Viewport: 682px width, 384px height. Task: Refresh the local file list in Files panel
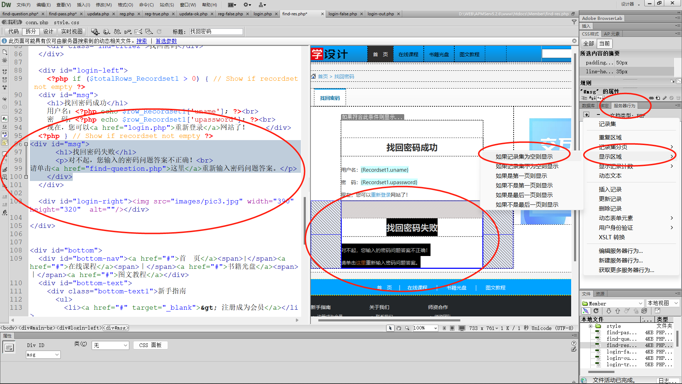(x=596, y=310)
